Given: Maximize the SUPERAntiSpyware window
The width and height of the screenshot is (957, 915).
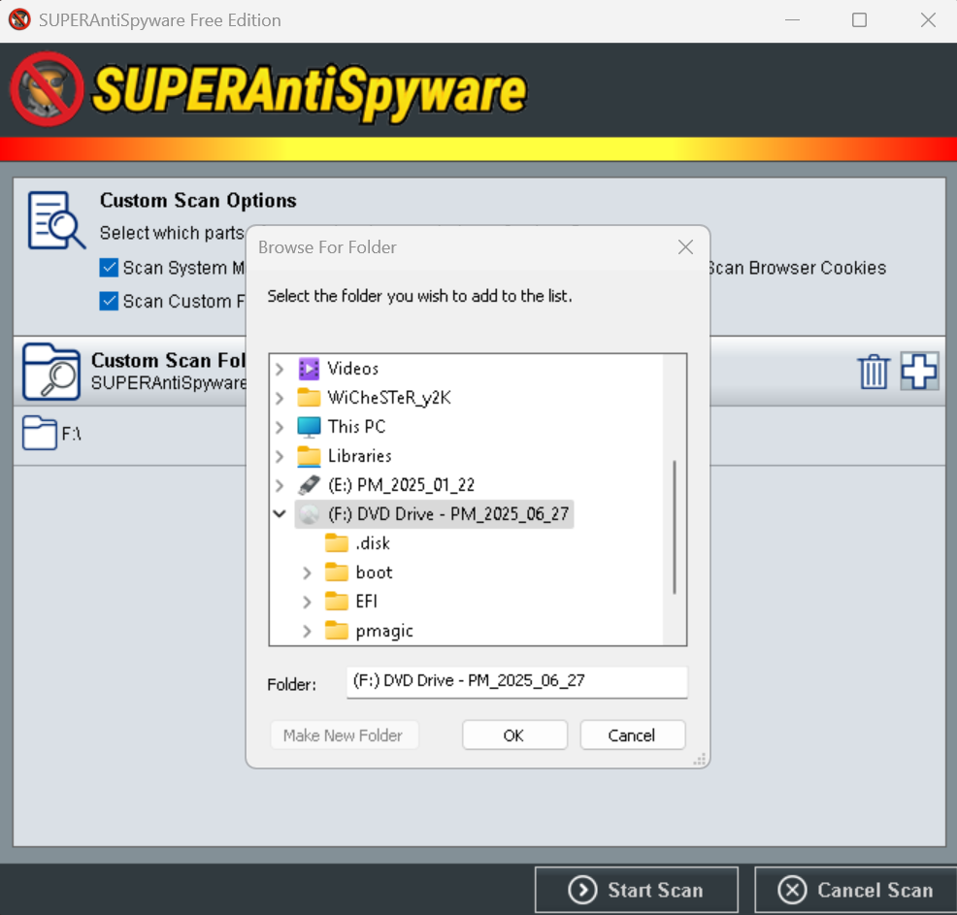Looking at the screenshot, I should pyautogui.click(x=859, y=20).
